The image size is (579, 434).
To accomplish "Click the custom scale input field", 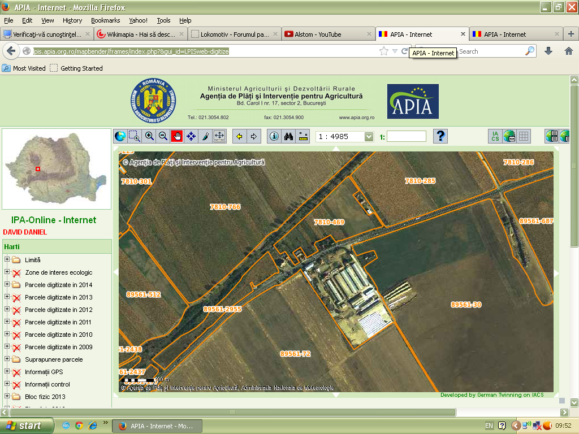I will tap(406, 136).
